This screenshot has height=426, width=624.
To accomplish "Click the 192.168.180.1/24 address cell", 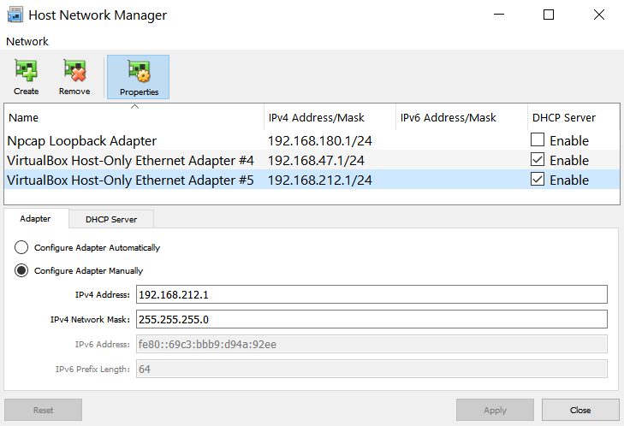I will point(320,141).
